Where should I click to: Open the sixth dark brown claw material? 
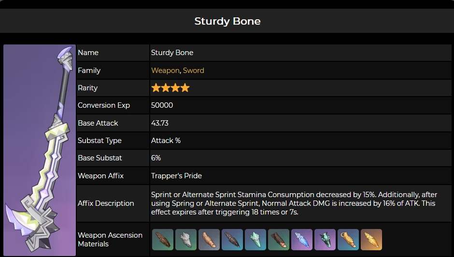coord(279,240)
